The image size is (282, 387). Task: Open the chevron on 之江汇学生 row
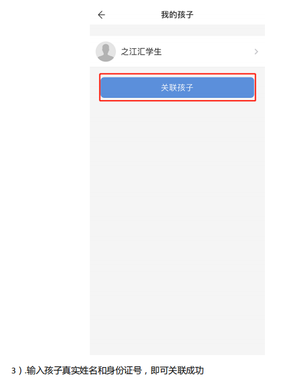(256, 52)
